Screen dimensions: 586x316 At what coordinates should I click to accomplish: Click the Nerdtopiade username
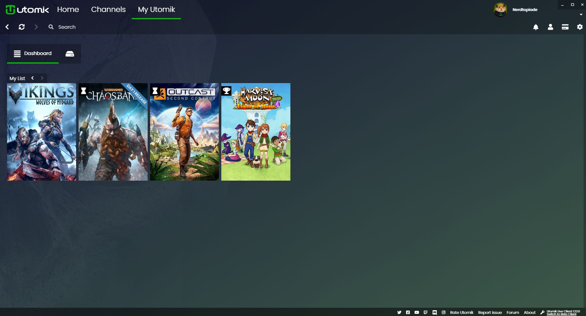[525, 9]
